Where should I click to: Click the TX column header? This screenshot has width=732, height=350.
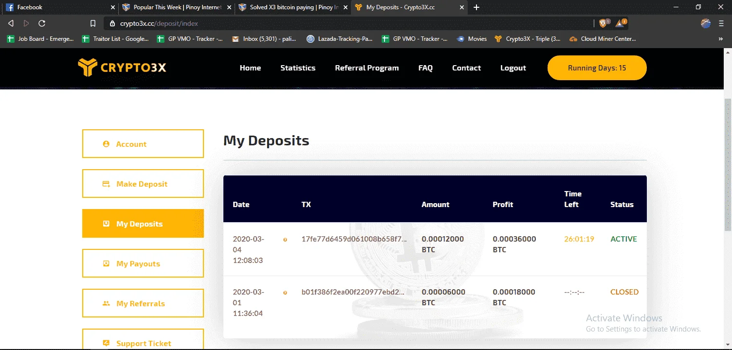[x=306, y=205]
